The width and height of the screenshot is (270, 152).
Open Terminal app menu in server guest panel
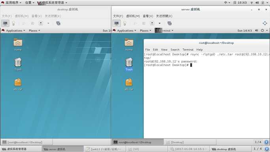[164, 30]
